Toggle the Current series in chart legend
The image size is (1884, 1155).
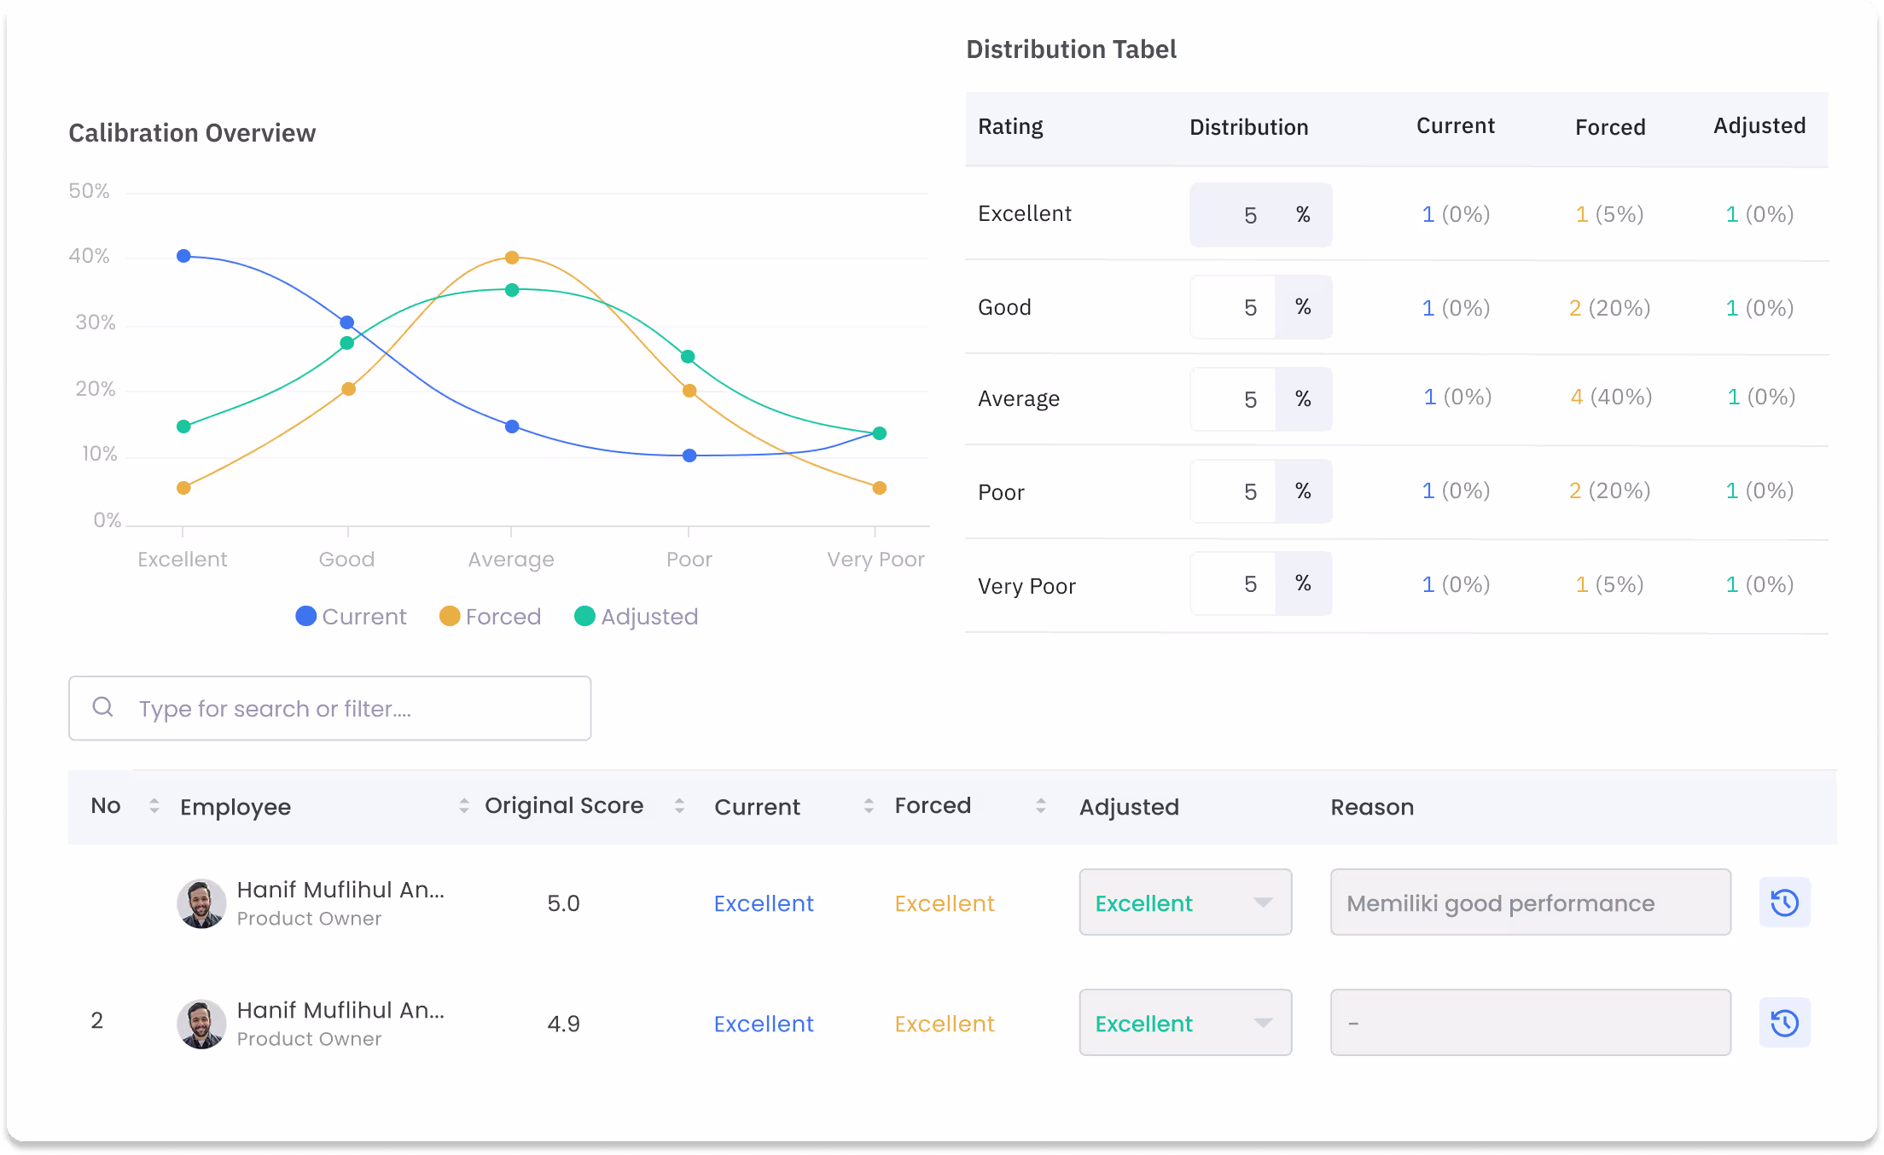pyautogui.click(x=351, y=617)
